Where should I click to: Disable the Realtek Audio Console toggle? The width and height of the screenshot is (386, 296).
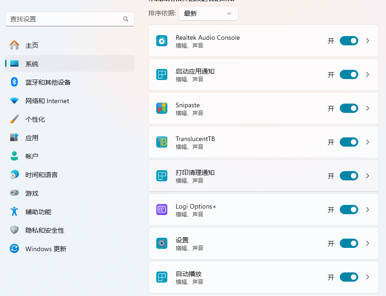tap(349, 41)
